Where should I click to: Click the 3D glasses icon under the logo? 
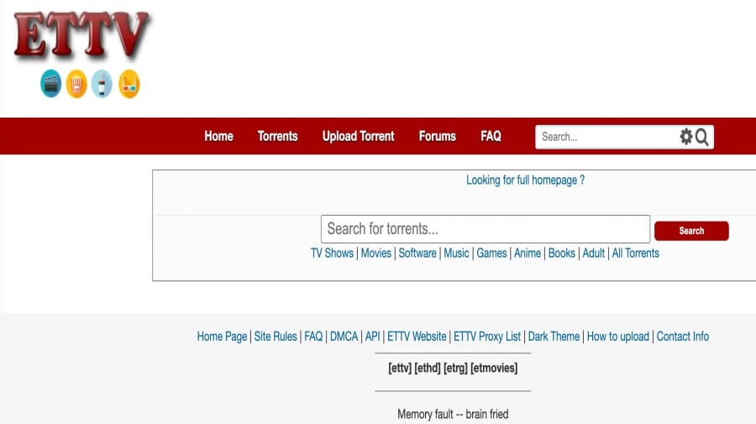click(129, 83)
